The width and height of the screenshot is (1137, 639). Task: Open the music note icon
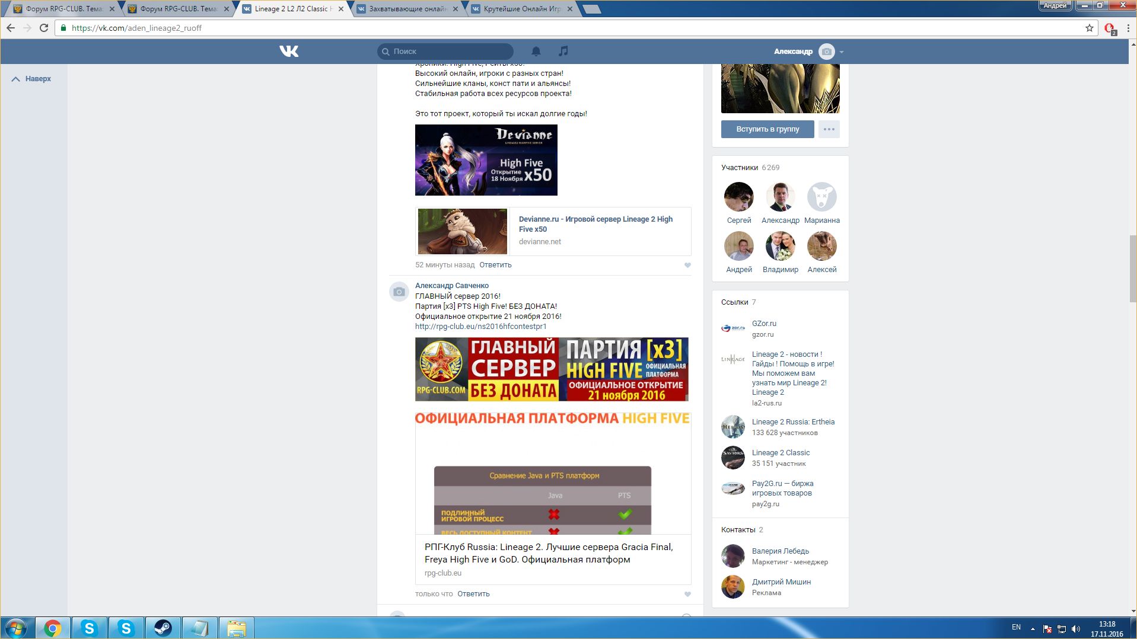click(563, 51)
